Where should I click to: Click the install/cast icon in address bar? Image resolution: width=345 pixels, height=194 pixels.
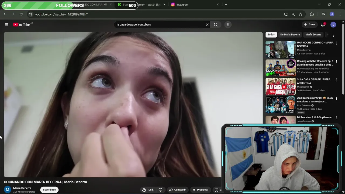click(x=286, y=14)
